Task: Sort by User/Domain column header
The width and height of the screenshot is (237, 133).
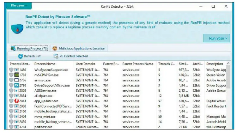Action: point(85,64)
